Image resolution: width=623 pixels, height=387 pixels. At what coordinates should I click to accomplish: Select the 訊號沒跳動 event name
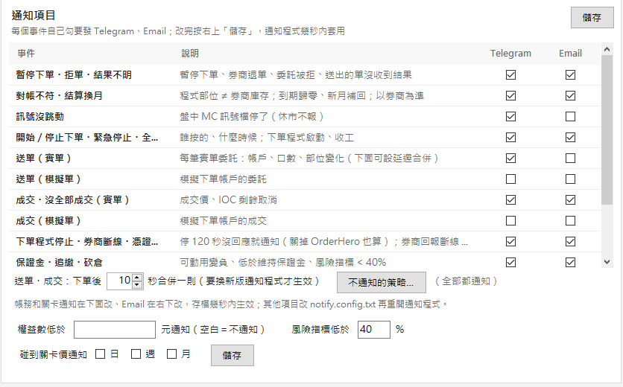coord(39,116)
